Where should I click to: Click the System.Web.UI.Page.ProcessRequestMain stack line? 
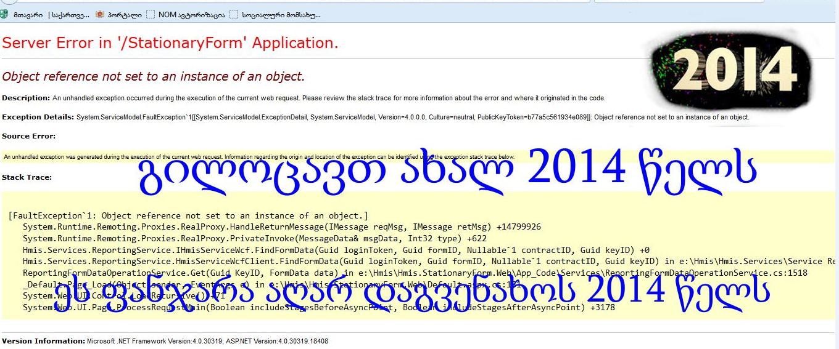point(318,307)
